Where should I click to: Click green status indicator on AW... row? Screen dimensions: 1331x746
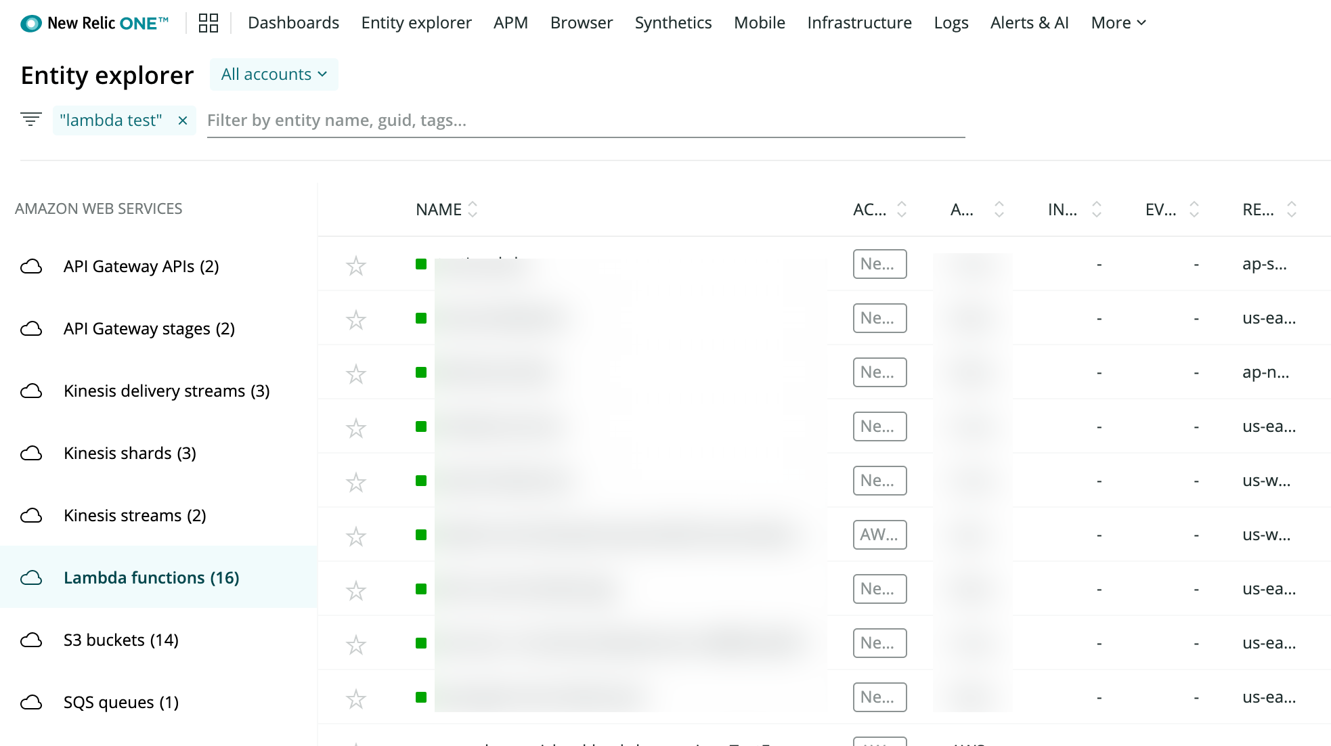pyautogui.click(x=421, y=535)
